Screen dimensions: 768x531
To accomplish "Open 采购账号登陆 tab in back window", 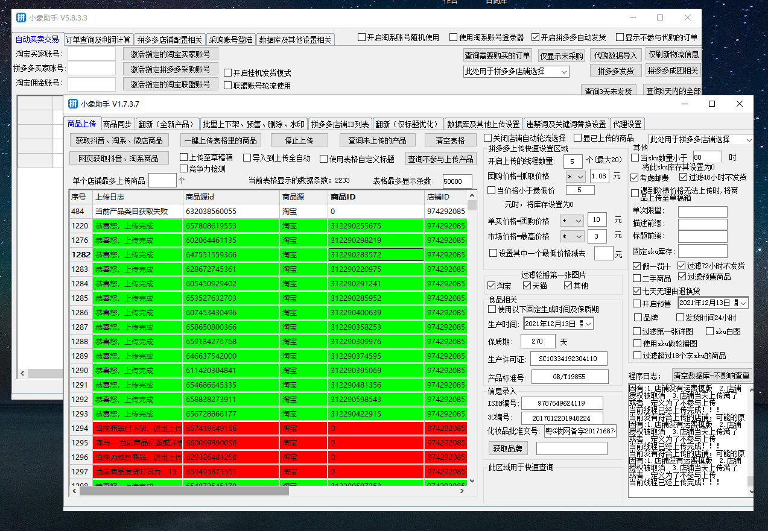I will (231, 40).
